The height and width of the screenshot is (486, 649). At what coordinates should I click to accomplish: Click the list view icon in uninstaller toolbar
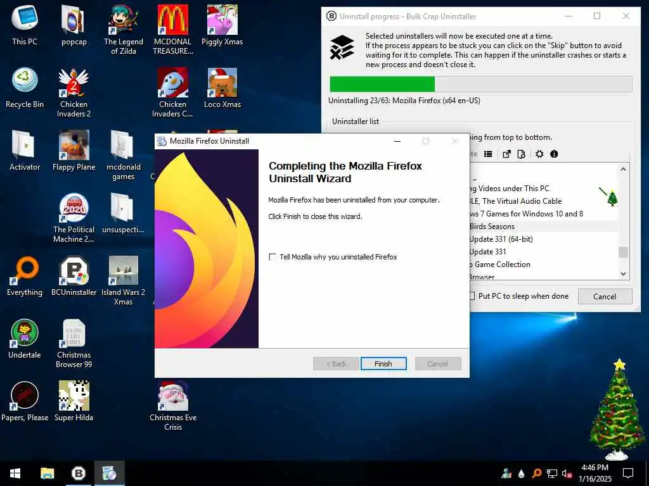pos(488,154)
